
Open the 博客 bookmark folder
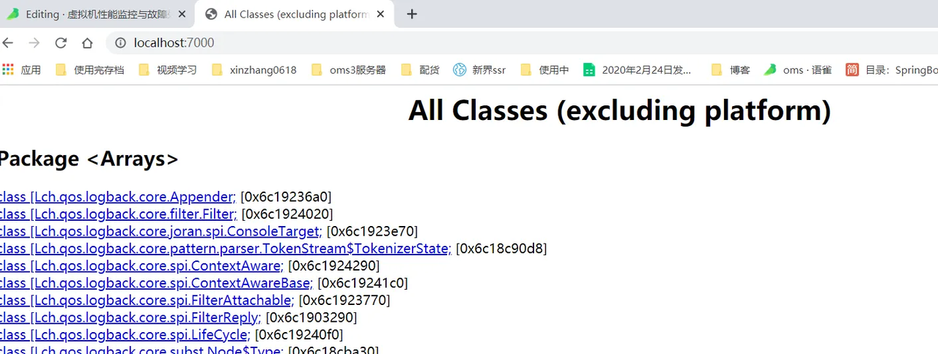pos(731,70)
